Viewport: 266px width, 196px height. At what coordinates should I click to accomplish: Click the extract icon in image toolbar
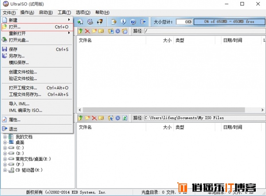coord(111,31)
